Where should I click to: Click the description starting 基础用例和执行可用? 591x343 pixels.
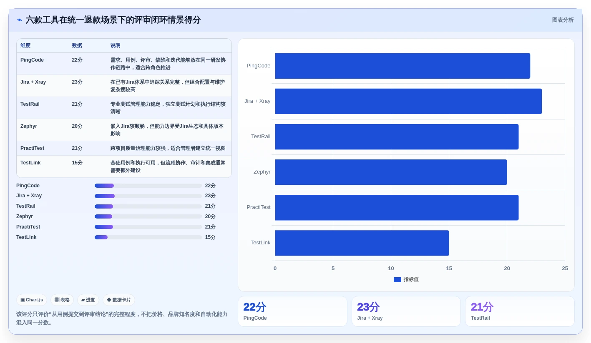pyautogui.click(x=168, y=167)
